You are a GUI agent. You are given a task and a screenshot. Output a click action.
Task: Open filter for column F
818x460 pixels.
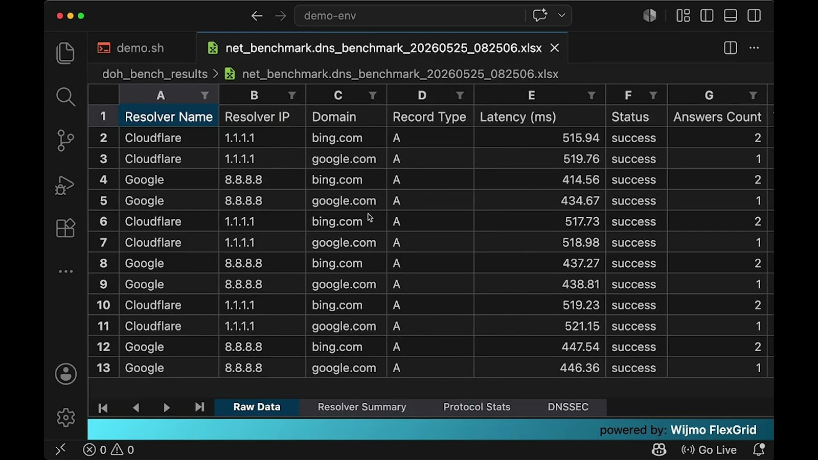[x=653, y=96]
